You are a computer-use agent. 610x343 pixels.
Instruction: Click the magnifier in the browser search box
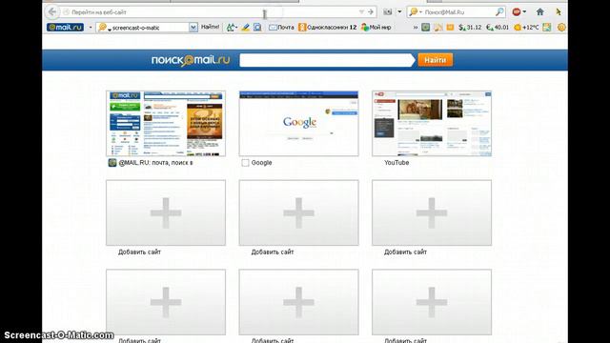point(499,12)
